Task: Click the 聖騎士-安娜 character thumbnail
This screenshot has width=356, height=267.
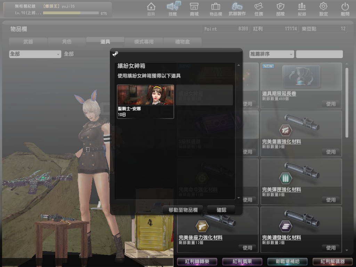Action: point(146,95)
